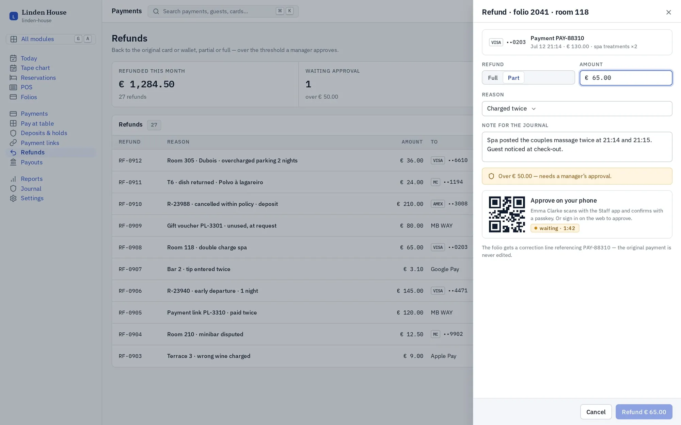The height and width of the screenshot is (425, 681).
Task: Click the Terrace 3 wrong wine charged row
Action: point(292,356)
